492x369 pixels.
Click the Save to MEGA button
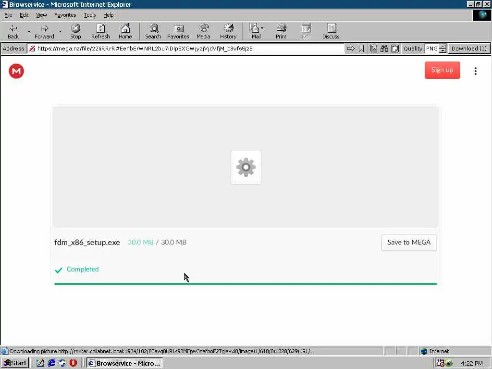[x=409, y=243]
